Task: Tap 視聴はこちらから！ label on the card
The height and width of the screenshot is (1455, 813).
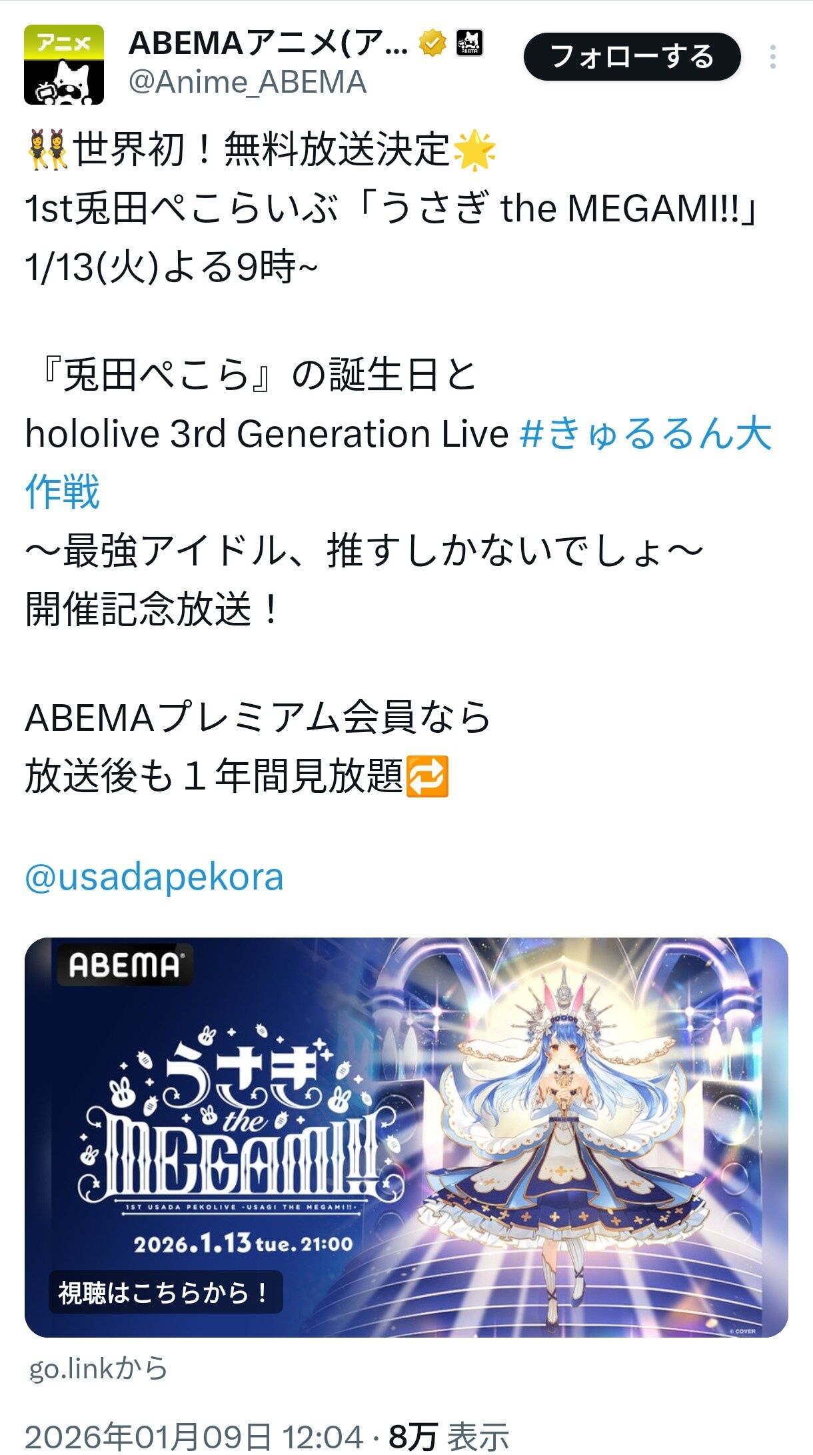Action: pyautogui.click(x=165, y=1293)
